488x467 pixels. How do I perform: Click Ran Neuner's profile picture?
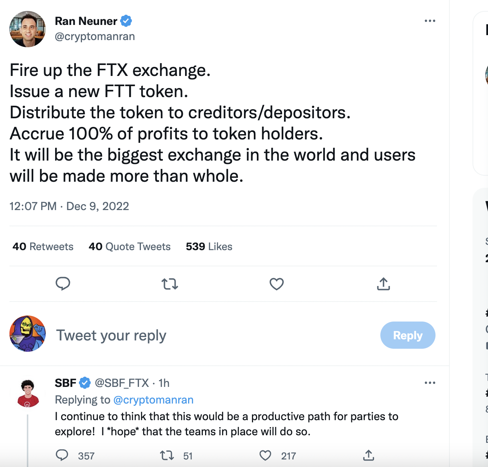pyautogui.click(x=28, y=29)
